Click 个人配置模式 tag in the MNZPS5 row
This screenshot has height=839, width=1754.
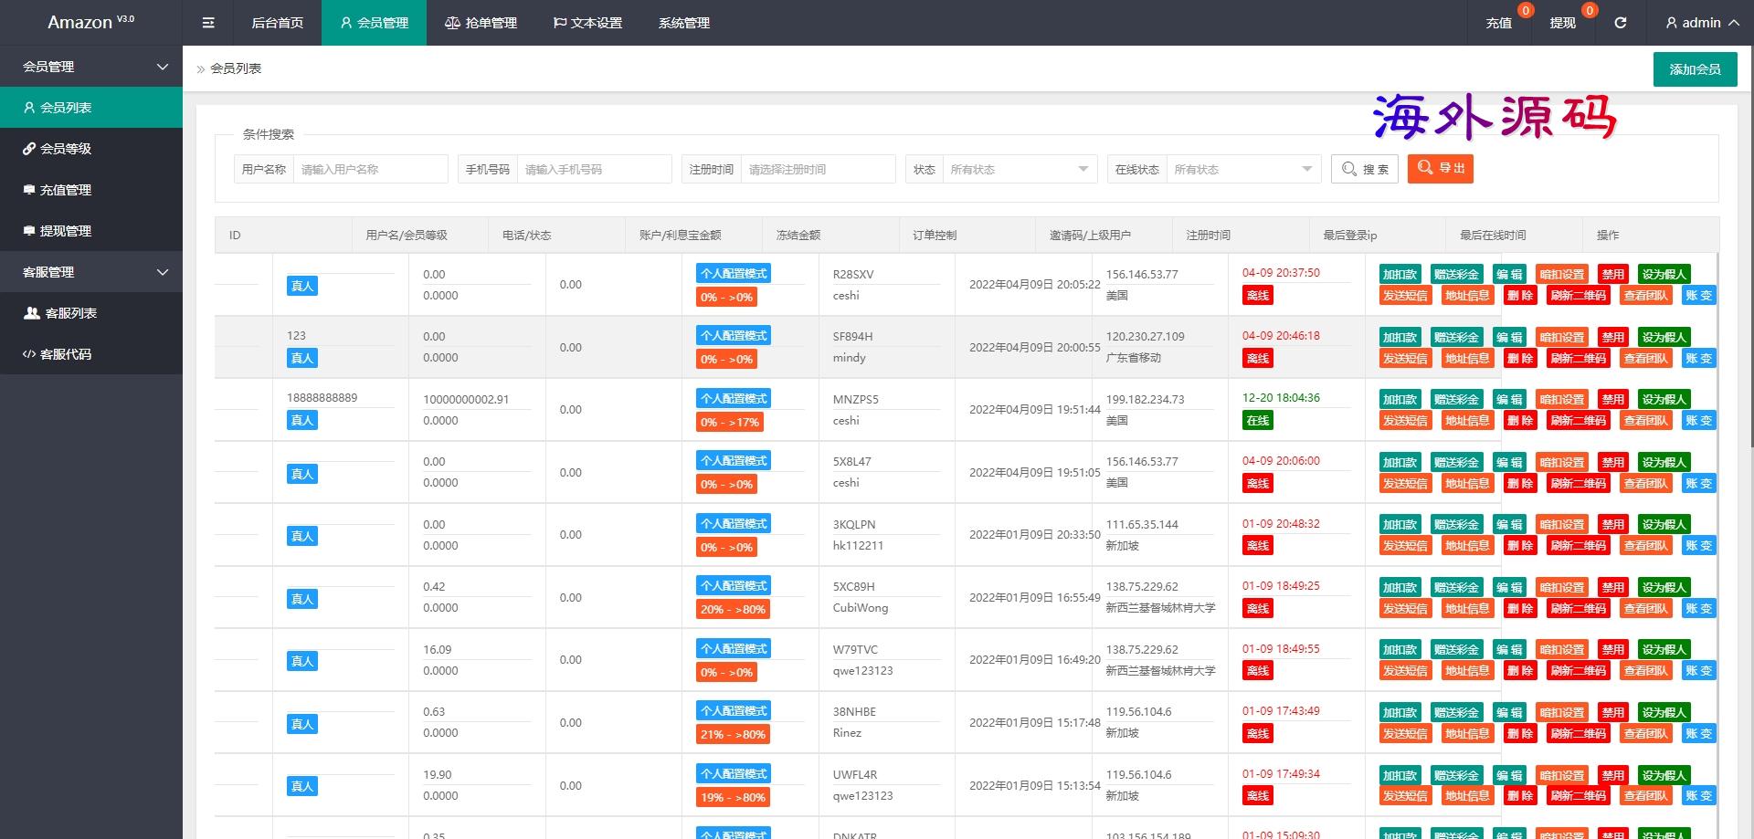[x=734, y=398]
